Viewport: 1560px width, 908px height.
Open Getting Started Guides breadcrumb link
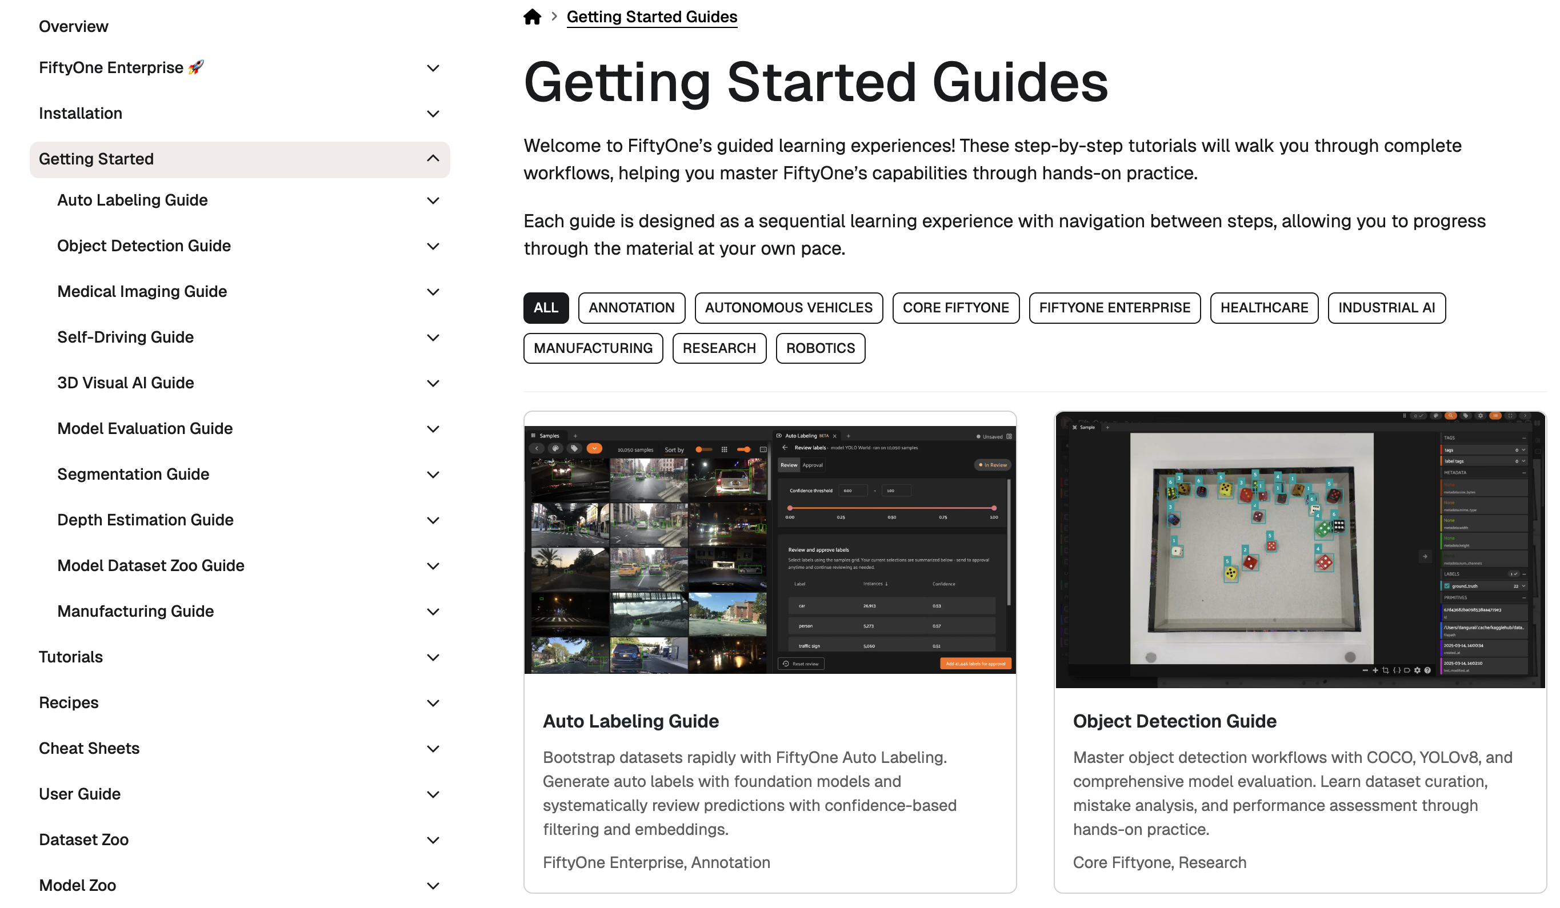pos(652,17)
